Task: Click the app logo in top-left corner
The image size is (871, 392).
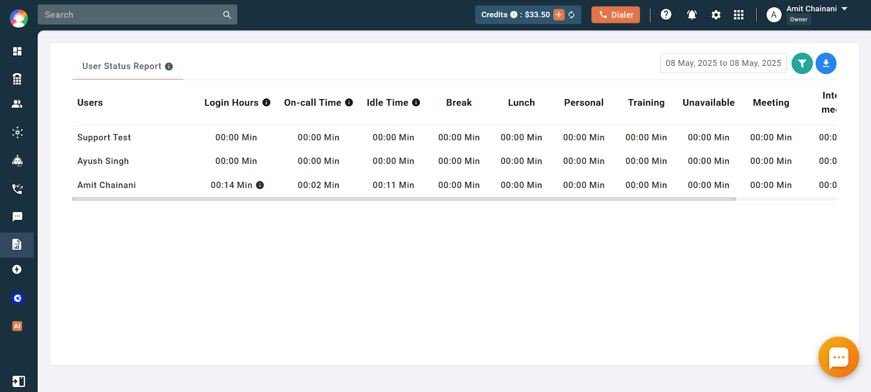Action: click(19, 19)
